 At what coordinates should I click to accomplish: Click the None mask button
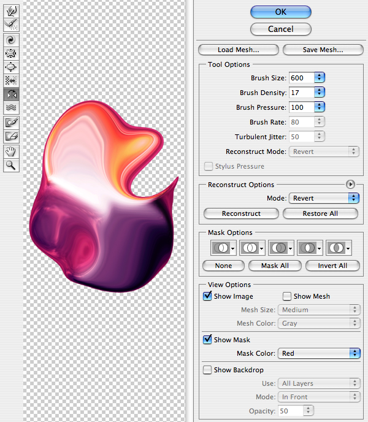(223, 266)
